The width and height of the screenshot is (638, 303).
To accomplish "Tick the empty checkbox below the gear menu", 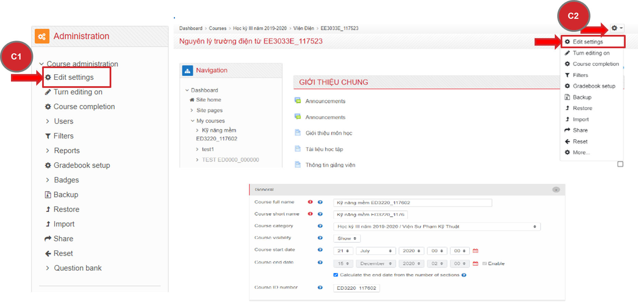I will point(620,164).
